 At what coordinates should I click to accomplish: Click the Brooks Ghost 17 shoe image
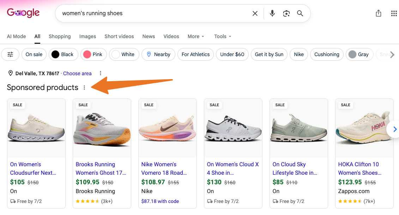click(102, 128)
